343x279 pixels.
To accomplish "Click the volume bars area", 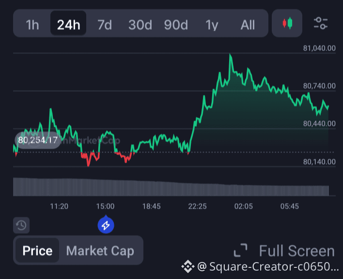I will tap(171, 187).
